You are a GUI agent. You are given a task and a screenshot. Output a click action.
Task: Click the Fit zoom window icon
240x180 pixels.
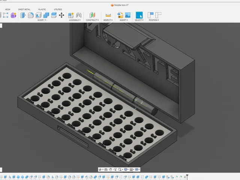(x=120, y=169)
